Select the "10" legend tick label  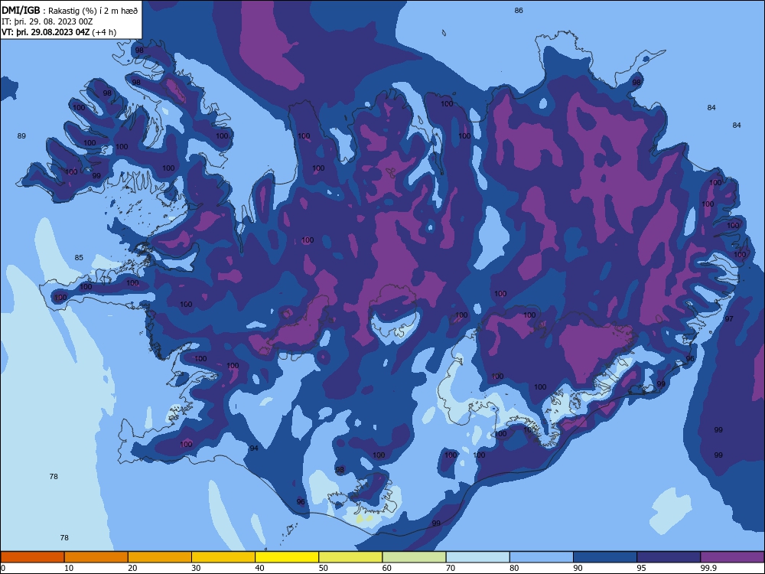(x=69, y=568)
